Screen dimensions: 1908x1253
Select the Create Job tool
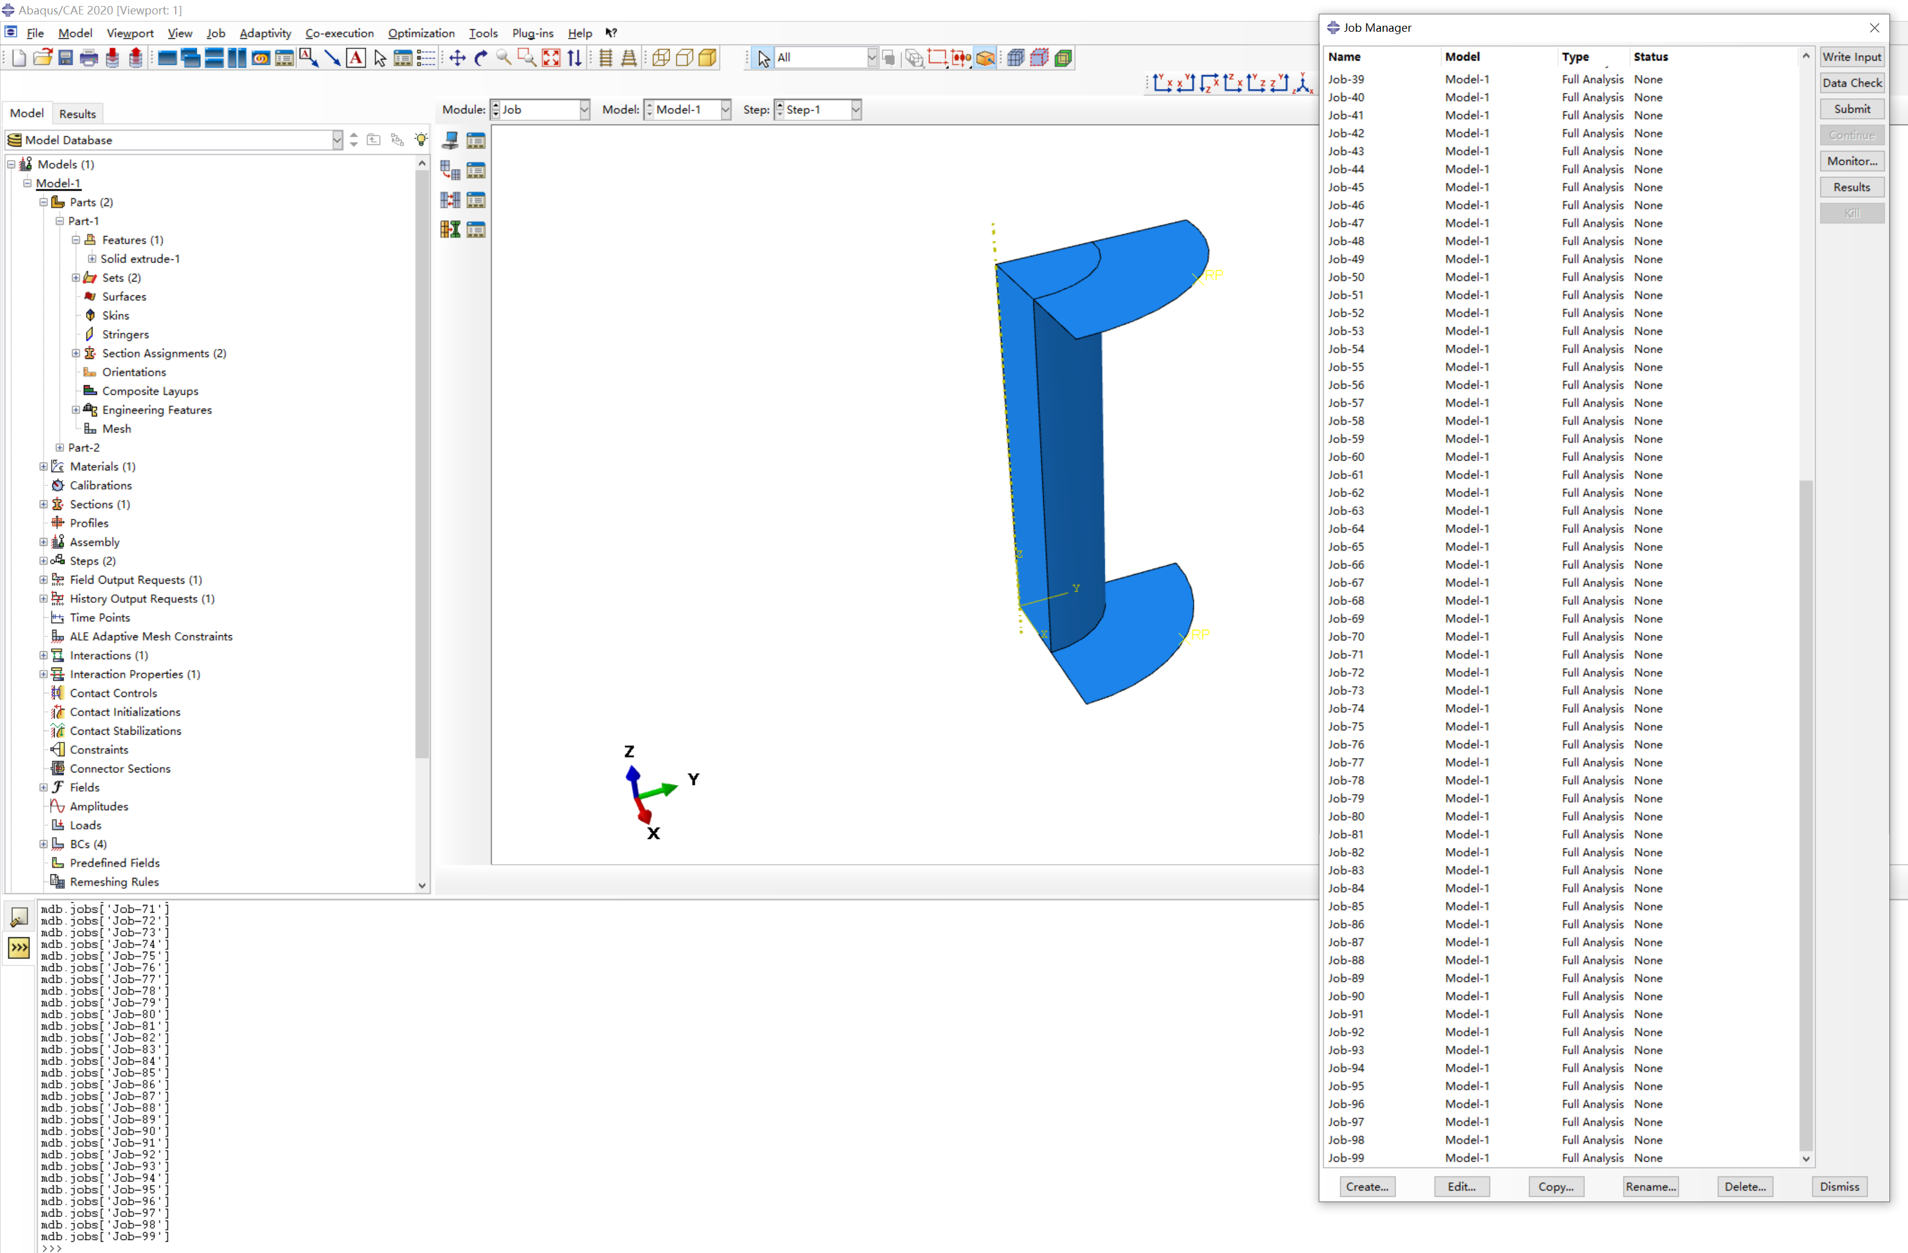coord(451,140)
